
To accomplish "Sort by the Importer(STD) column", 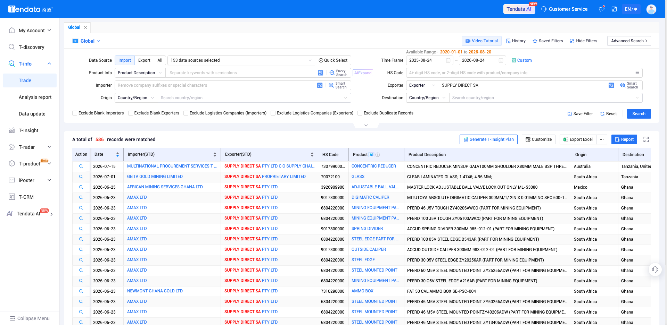I will [x=215, y=155].
